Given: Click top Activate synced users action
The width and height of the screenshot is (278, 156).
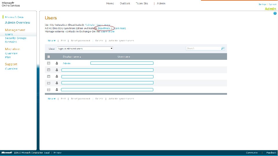Looking at the screenshot, I should tap(121, 41).
